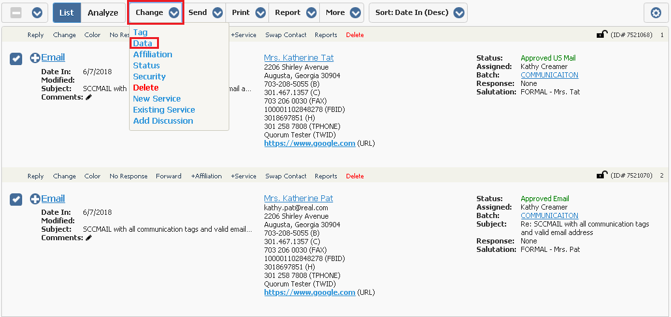Choose Tag from the Change menu
This screenshot has width=671, height=317.
click(x=140, y=32)
